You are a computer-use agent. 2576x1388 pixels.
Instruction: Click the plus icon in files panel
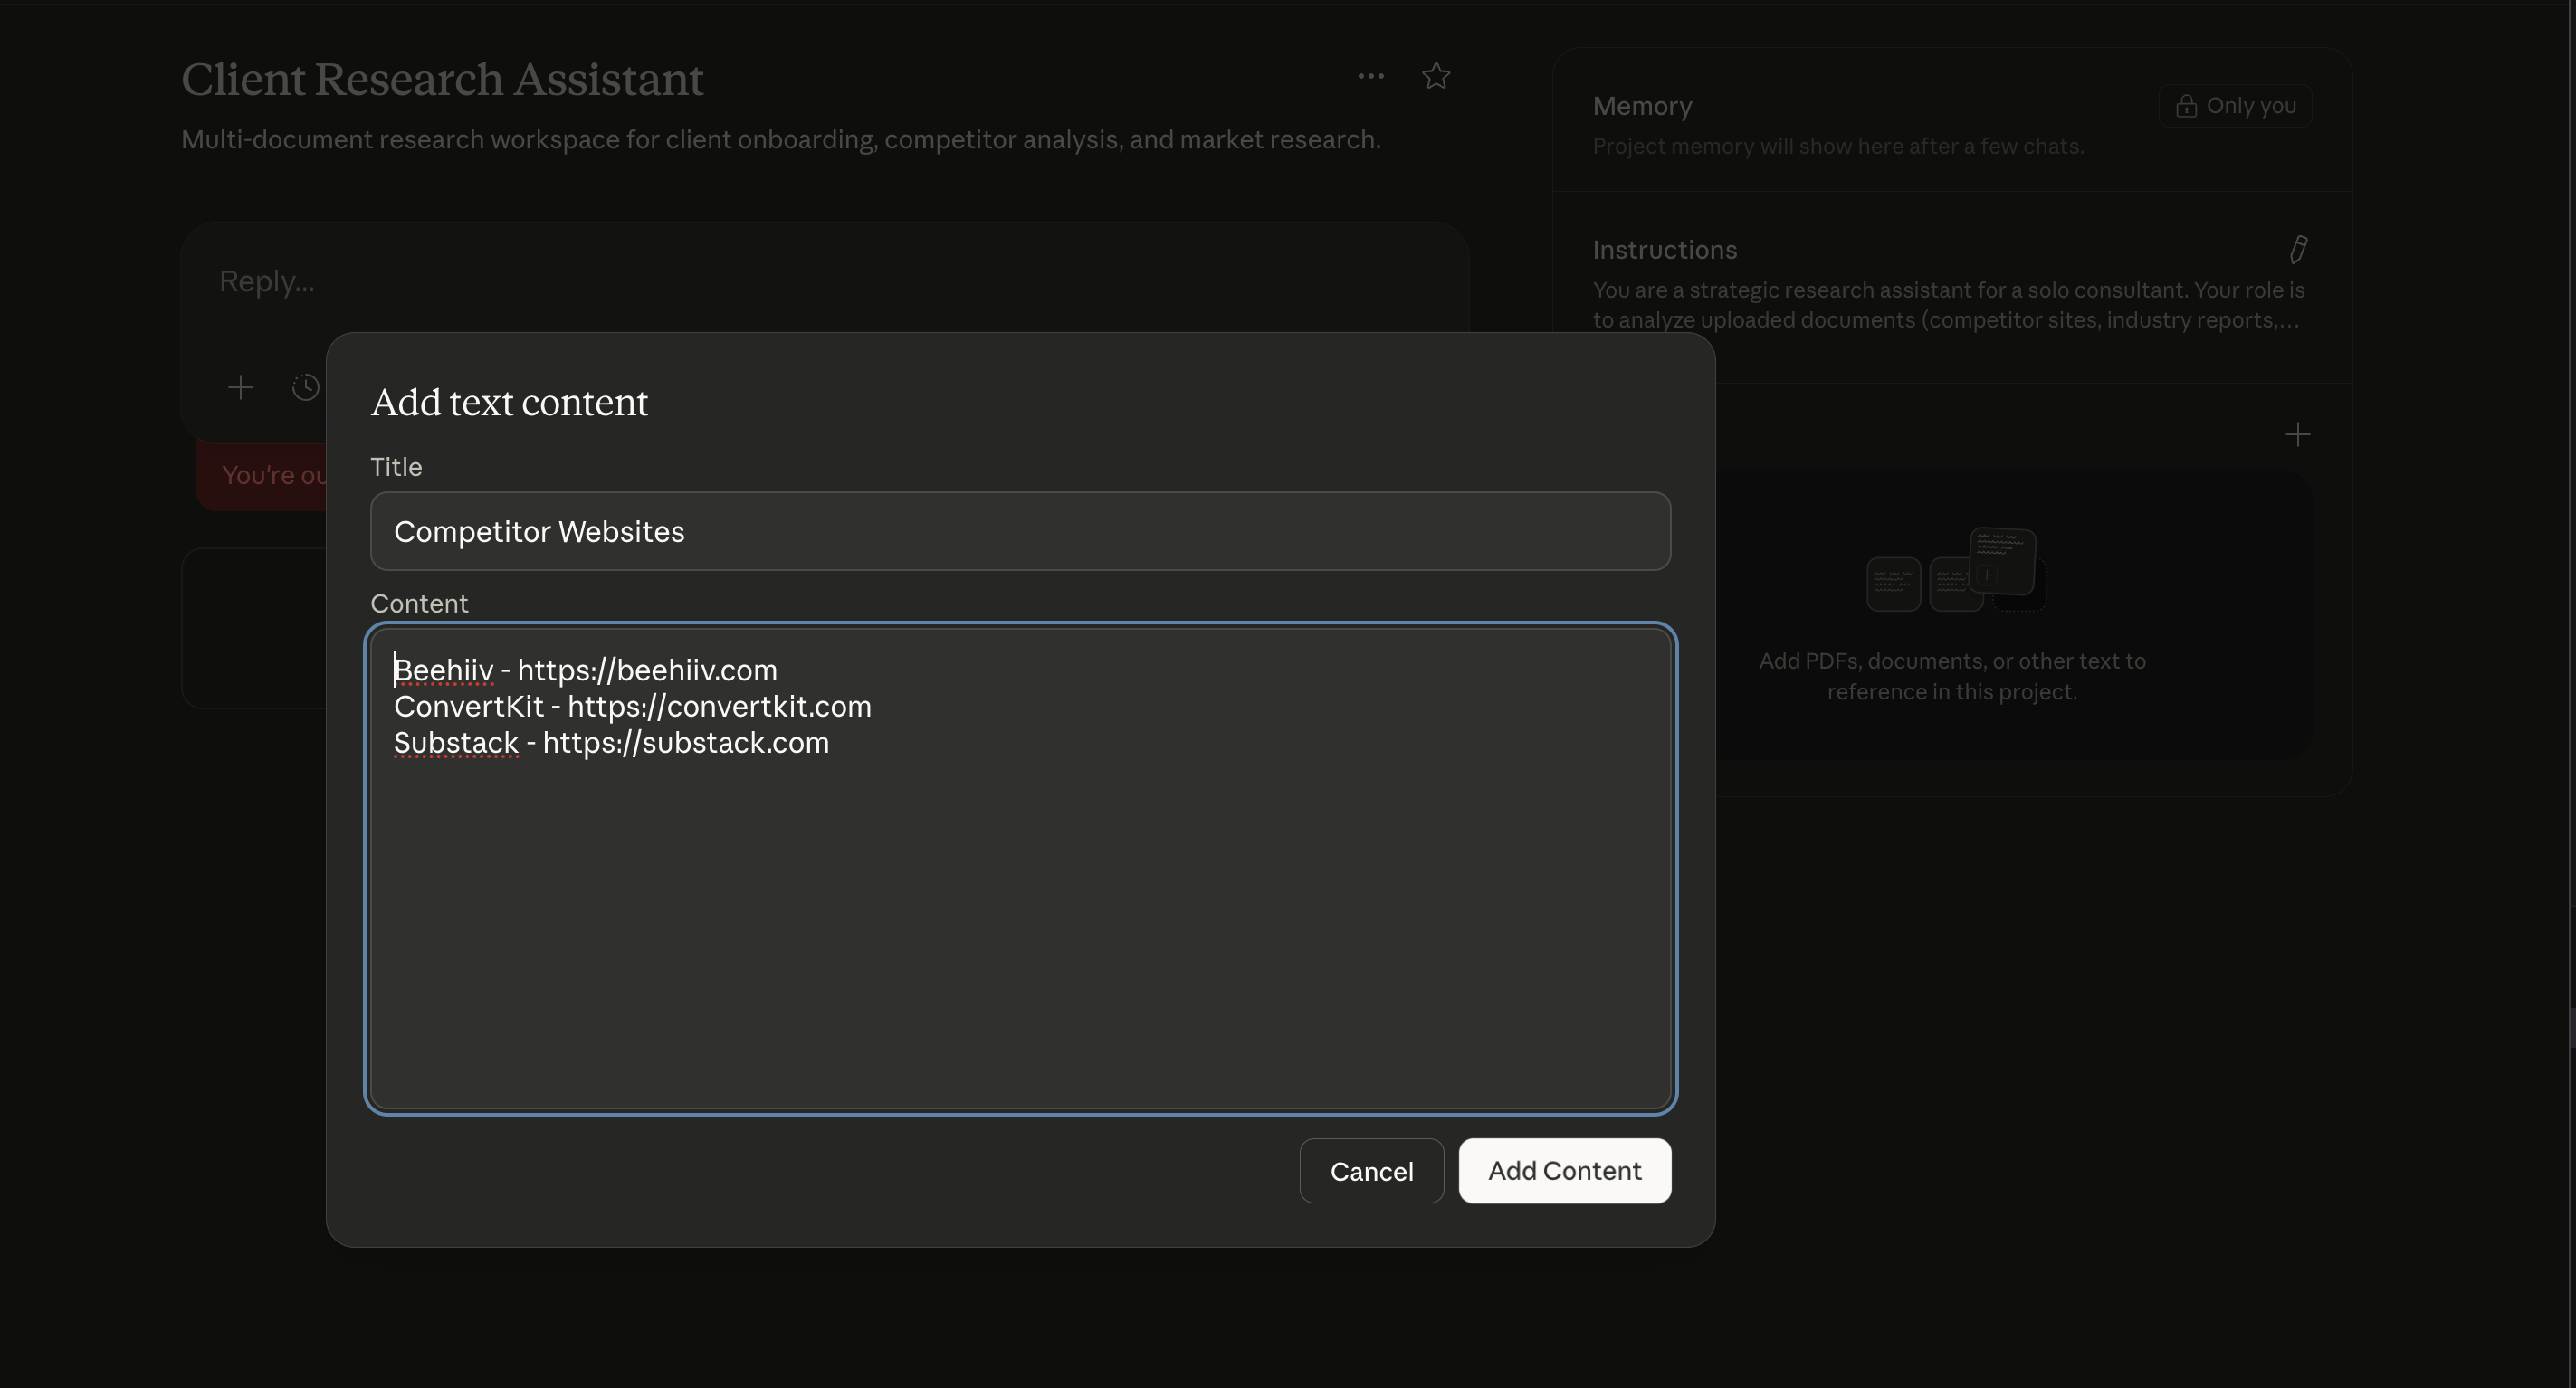point(2297,434)
